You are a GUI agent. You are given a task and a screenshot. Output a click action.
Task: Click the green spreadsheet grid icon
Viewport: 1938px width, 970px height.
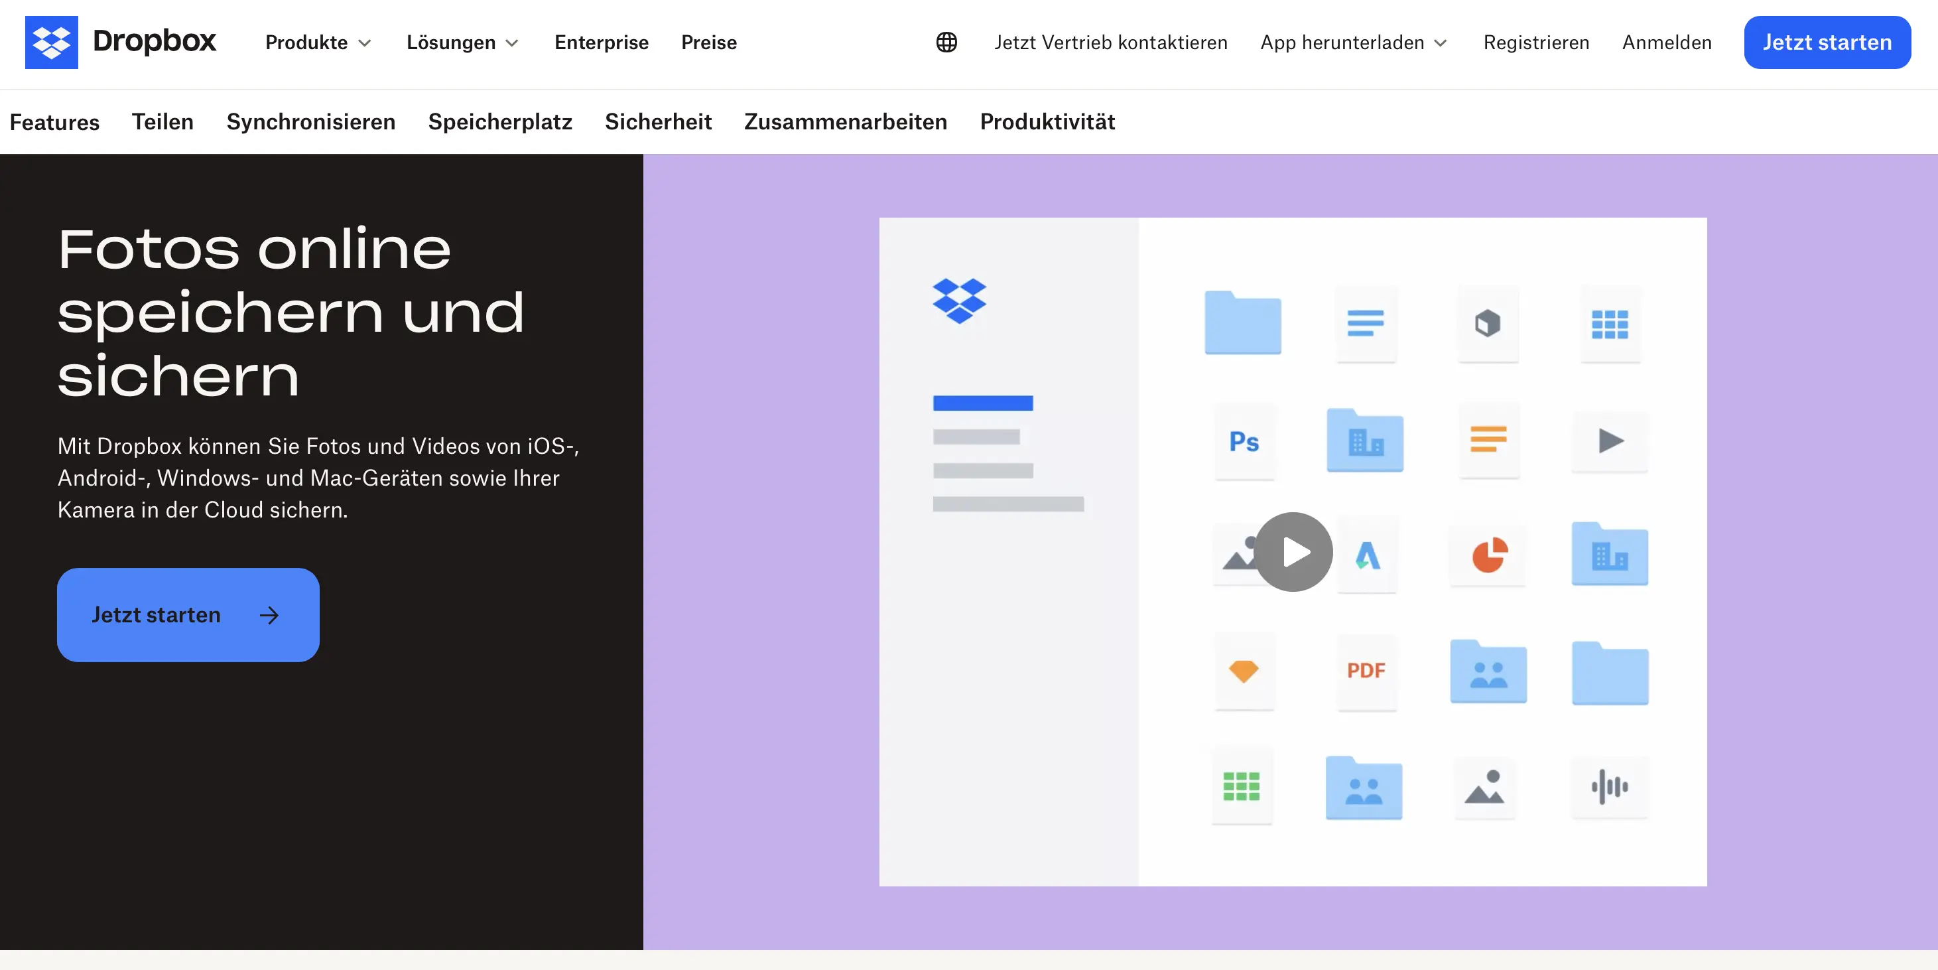1242,786
